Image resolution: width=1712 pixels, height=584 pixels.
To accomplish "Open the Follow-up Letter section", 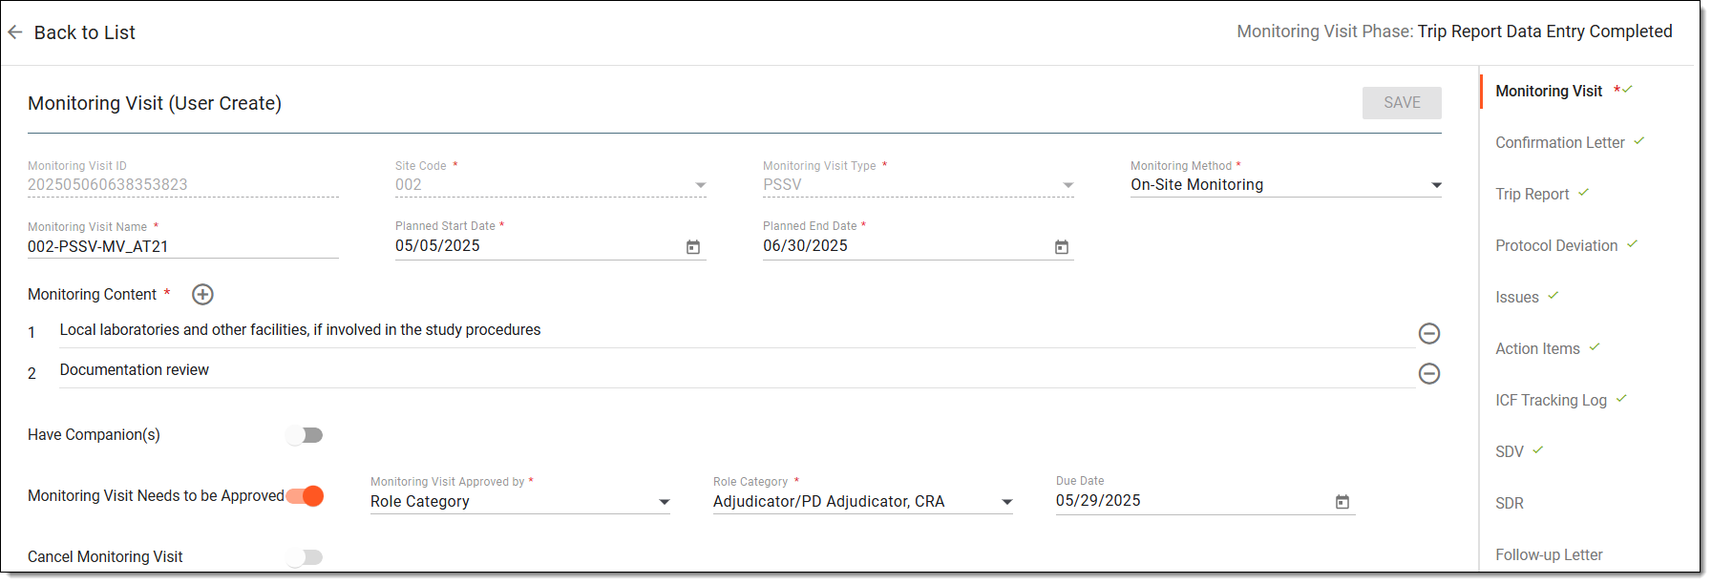I will click(x=1549, y=554).
